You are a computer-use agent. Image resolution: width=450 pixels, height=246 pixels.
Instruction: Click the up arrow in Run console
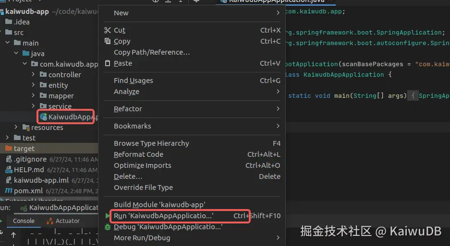[x=13, y=235]
